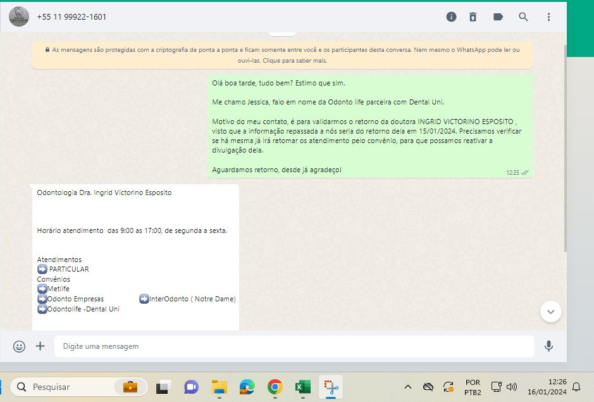The height and width of the screenshot is (402, 594).
Task: Open Snipping Tool from taskbar
Action: 331,387
